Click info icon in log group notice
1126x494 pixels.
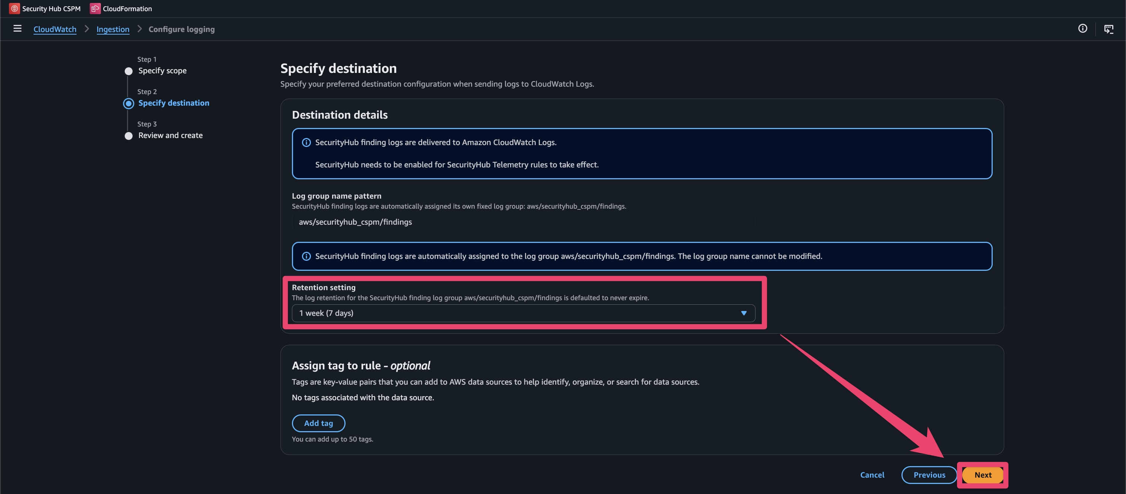click(x=306, y=256)
